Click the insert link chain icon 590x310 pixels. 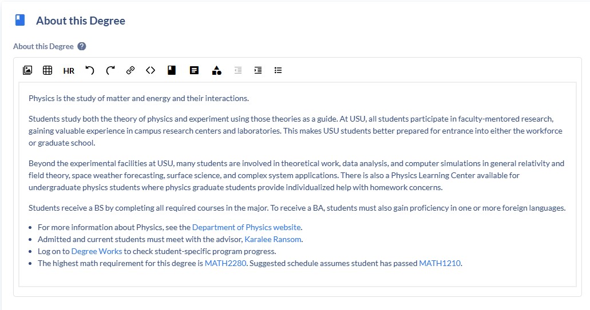(x=130, y=70)
